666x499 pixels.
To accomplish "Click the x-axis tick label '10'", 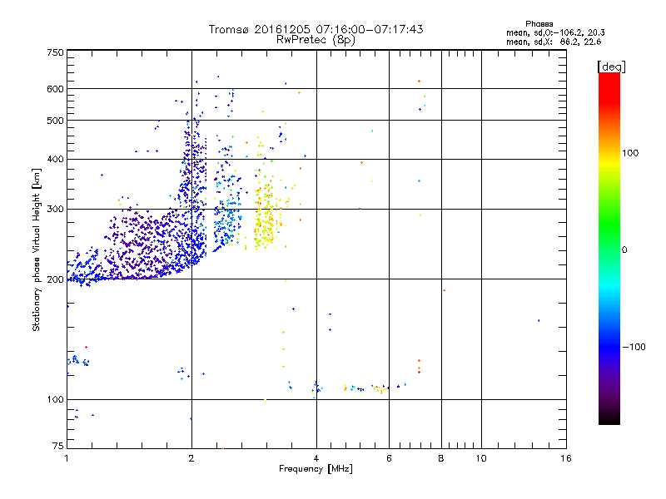I will [481, 458].
